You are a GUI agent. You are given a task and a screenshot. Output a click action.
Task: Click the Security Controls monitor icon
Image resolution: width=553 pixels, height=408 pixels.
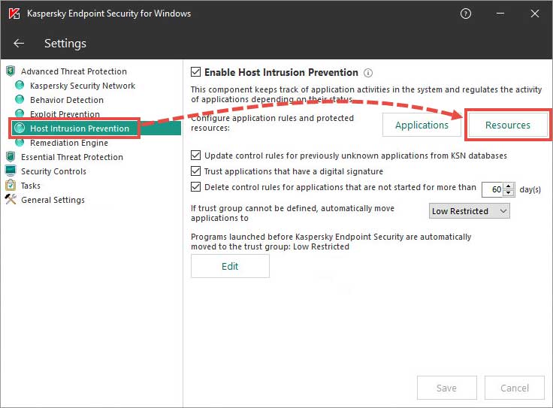click(x=11, y=171)
